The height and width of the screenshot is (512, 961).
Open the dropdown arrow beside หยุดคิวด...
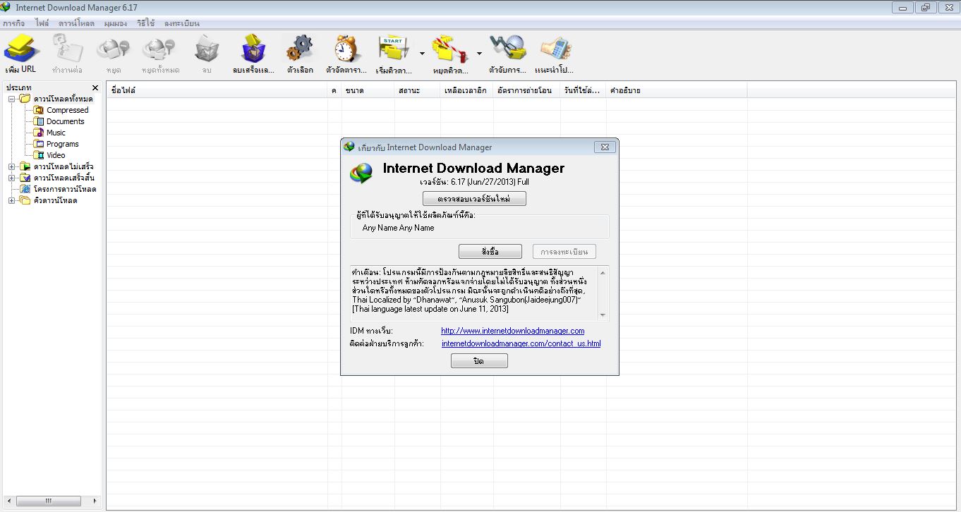(x=479, y=53)
